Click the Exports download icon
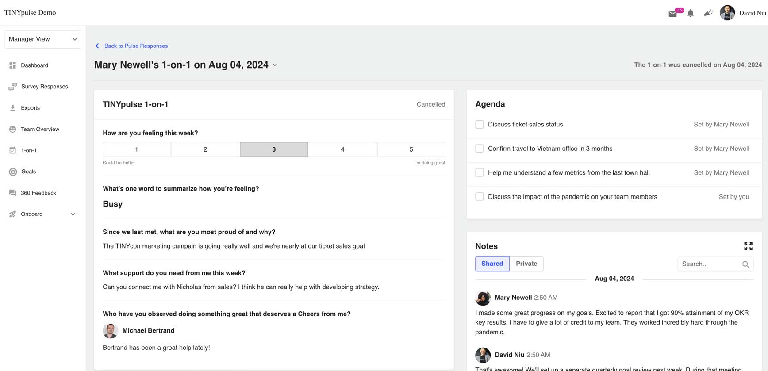Image resolution: width=768 pixels, height=371 pixels. click(12, 108)
